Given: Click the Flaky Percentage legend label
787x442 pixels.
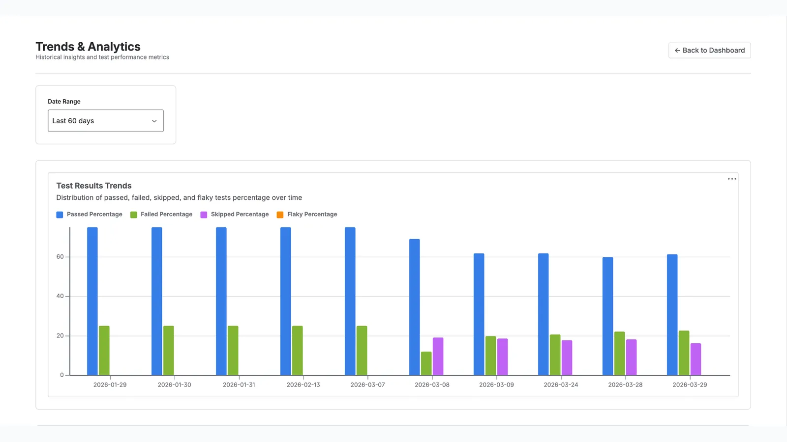Looking at the screenshot, I should pyautogui.click(x=312, y=214).
